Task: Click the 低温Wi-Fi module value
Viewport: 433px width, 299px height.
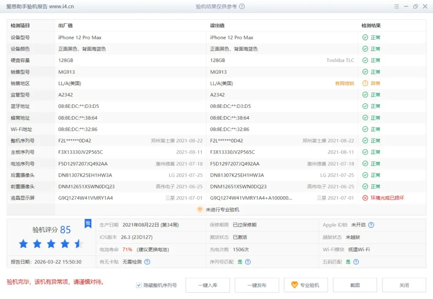Action: pyautogui.click(x=359, y=249)
